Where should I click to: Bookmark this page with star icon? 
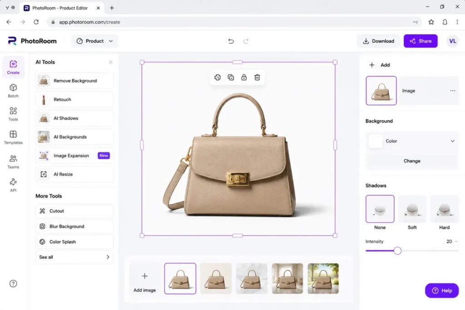click(431, 22)
